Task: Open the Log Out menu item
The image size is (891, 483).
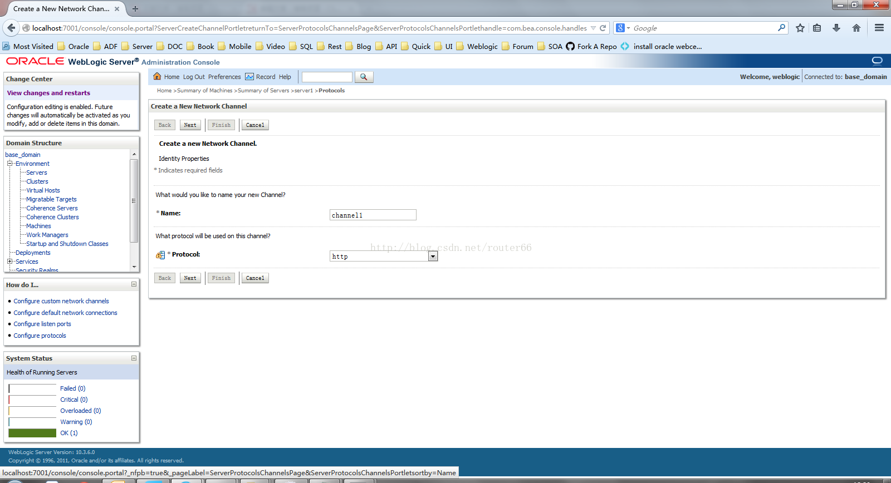Action: pyautogui.click(x=194, y=77)
